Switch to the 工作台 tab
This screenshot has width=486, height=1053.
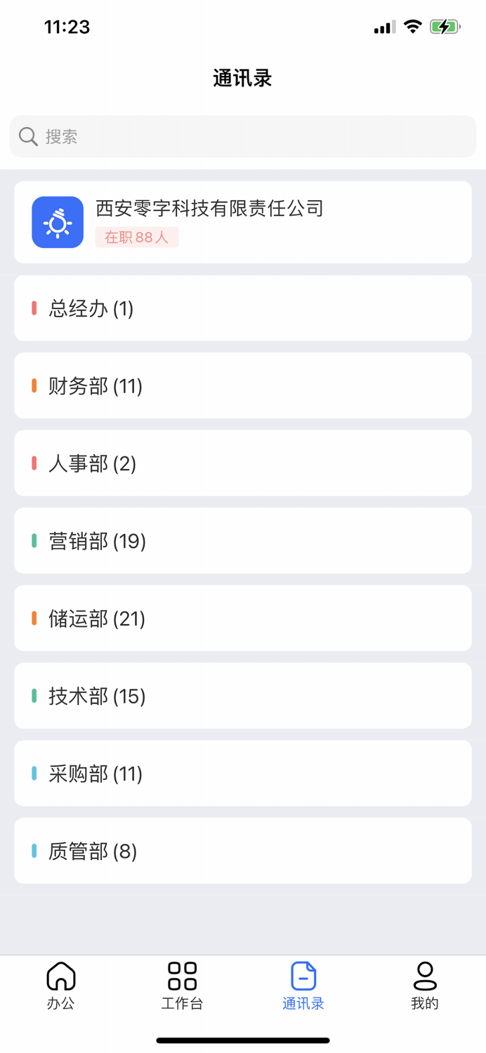182,986
